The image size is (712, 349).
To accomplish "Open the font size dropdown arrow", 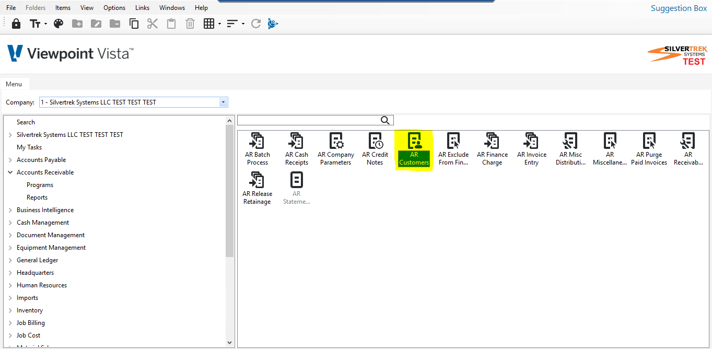I will click(45, 24).
